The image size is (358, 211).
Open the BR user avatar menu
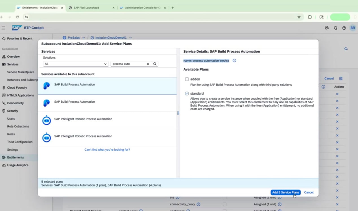pos(353,28)
